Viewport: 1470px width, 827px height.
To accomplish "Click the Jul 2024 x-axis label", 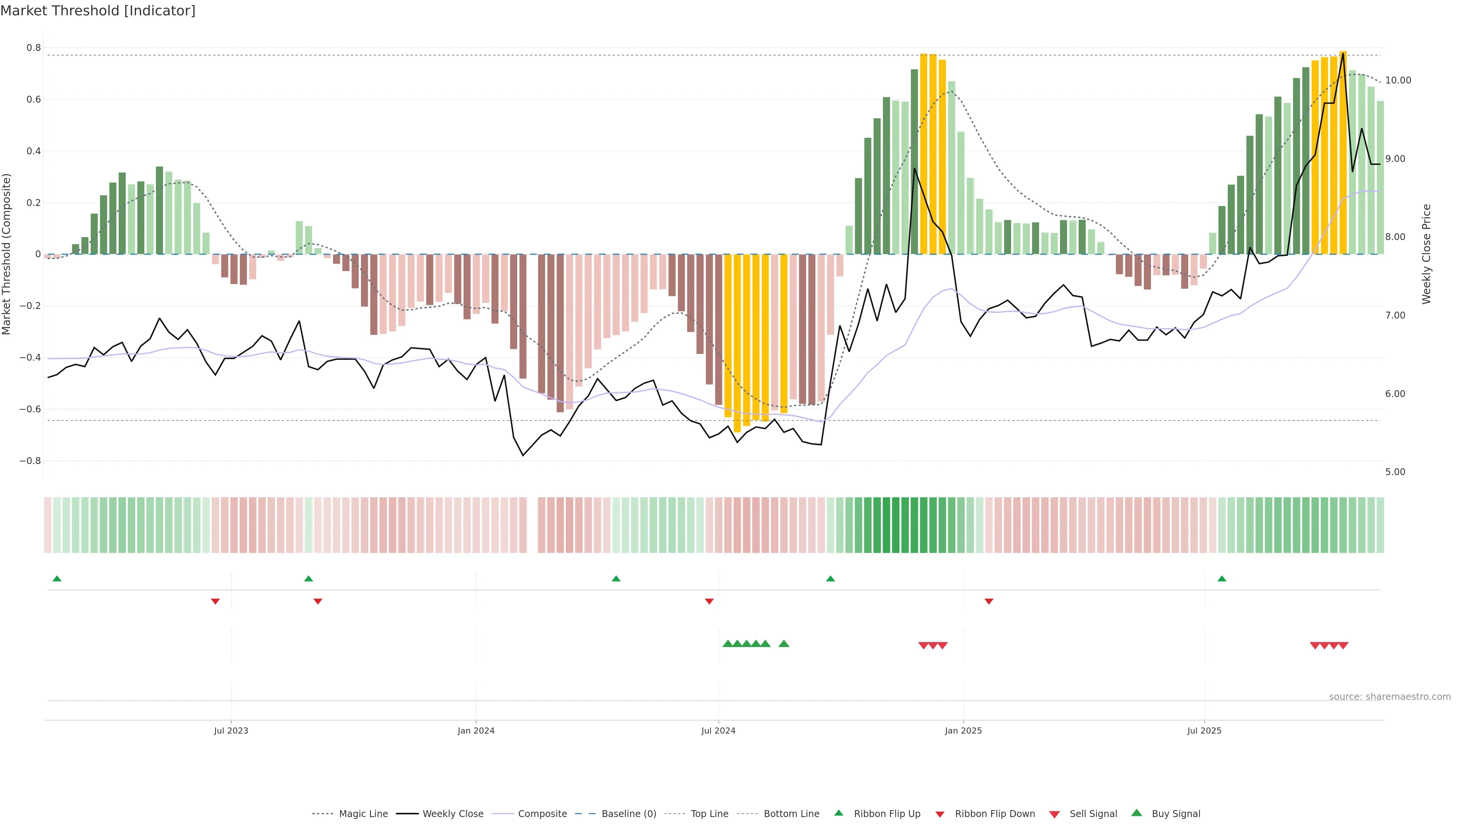I will pos(718,731).
